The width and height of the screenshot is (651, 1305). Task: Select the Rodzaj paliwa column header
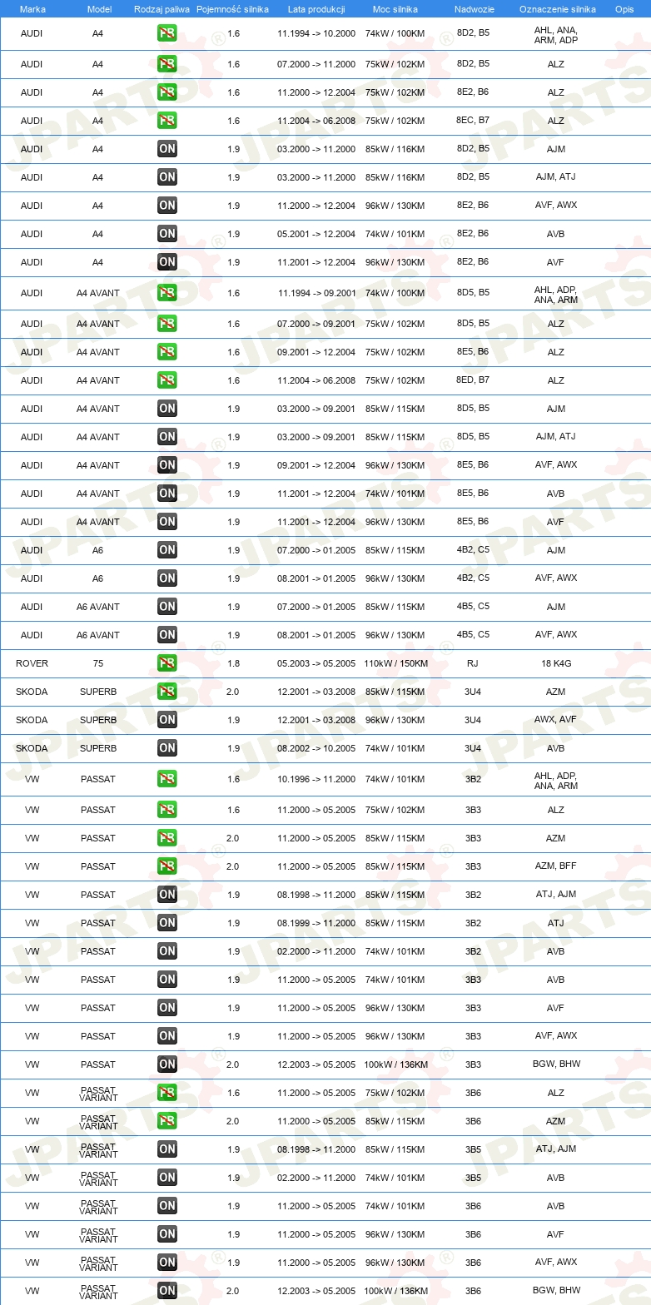click(x=162, y=9)
